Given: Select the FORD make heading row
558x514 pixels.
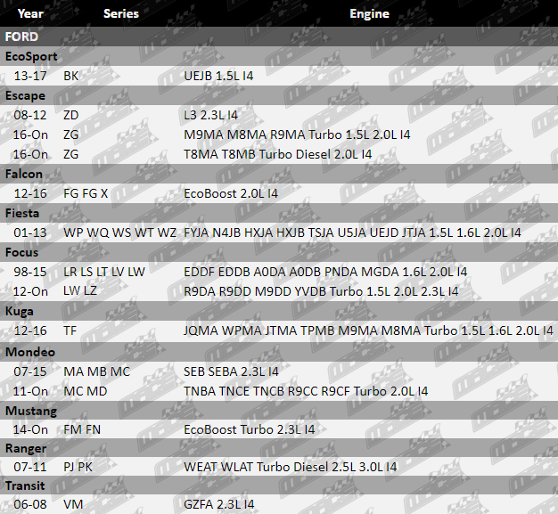Looking at the screenshot, I should (22, 37).
